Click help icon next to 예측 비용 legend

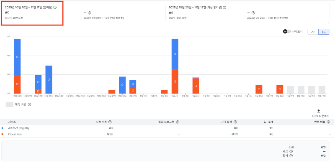(29, 104)
